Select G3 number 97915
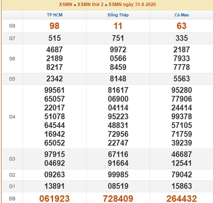The height and width of the screenshot is (203, 213). [x=54, y=154]
